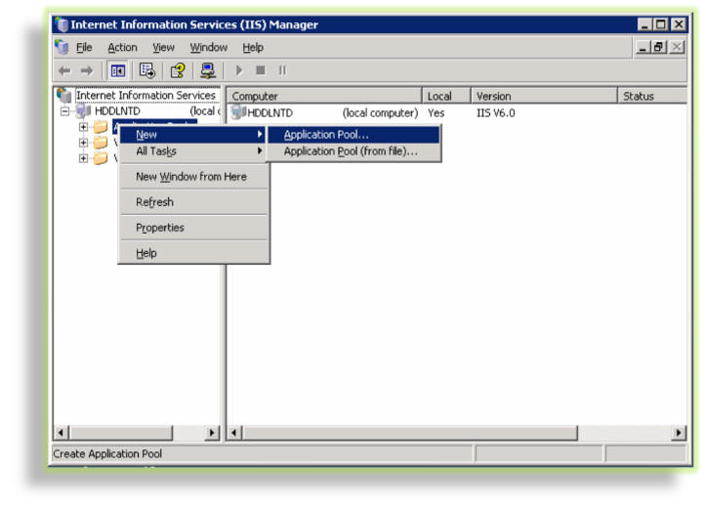Viewport: 706px width, 512px height.
Task: Open the Help menu in menu bar
Action: [x=253, y=47]
